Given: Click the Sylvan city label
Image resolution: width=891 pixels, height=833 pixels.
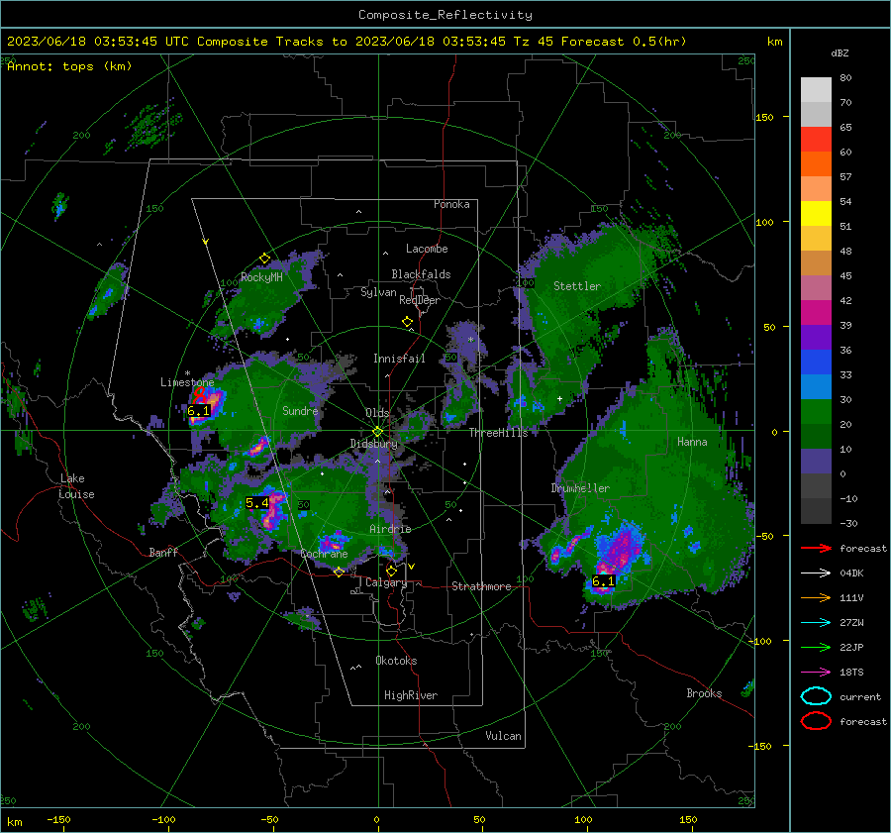Looking at the screenshot, I should (378, 292).
